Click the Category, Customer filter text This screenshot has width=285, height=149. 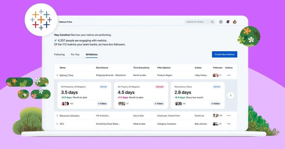[x=167, y=124]
